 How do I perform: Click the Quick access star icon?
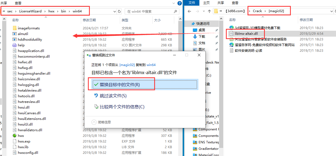[193, 23]
